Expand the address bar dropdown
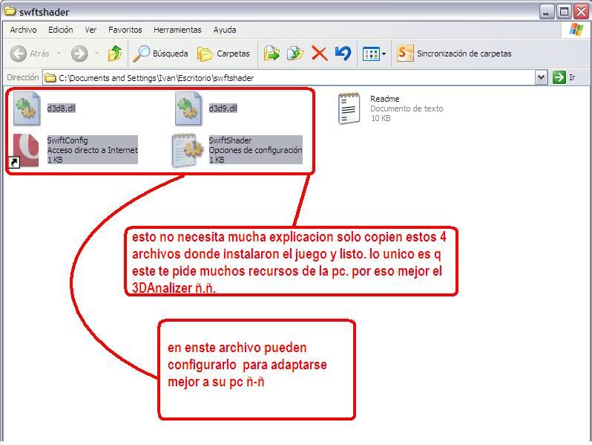The image size is (592, 445). [541, 77]
